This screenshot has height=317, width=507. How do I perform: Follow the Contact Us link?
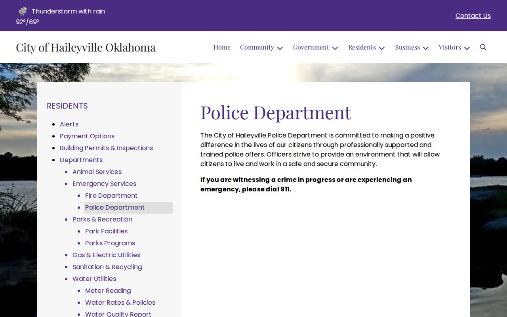473,15
